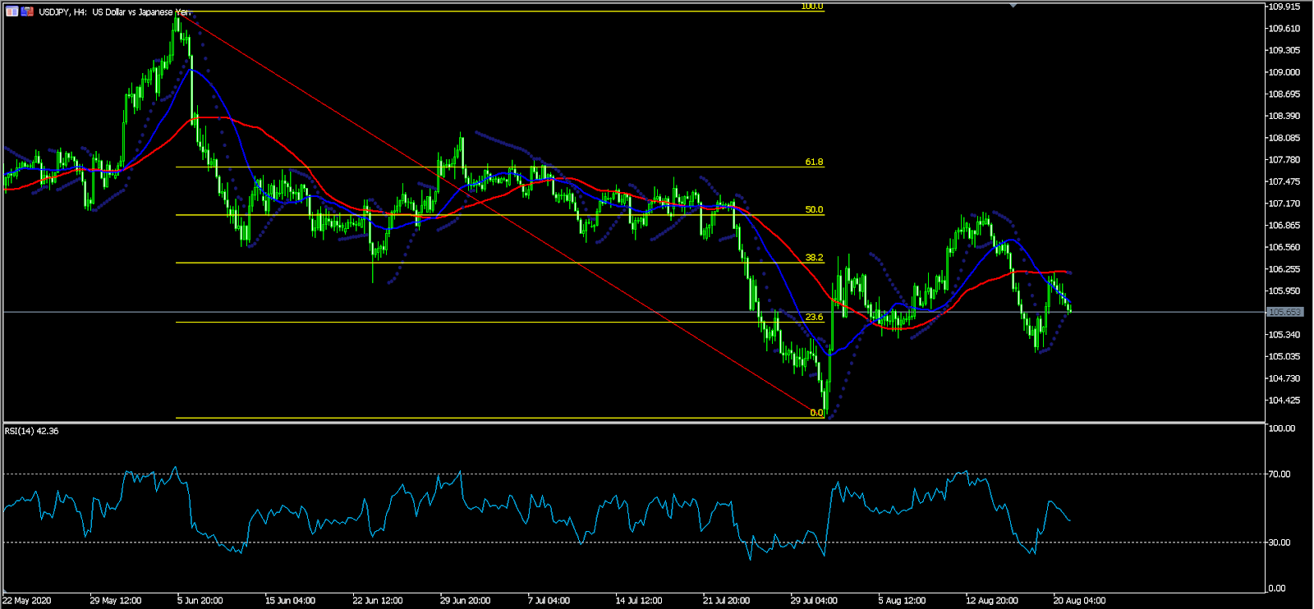Image resolution: width=1314 pixels, height=609 pixels.
Task: Click the 22 May 2020 date label
Action: click(26, 601)
